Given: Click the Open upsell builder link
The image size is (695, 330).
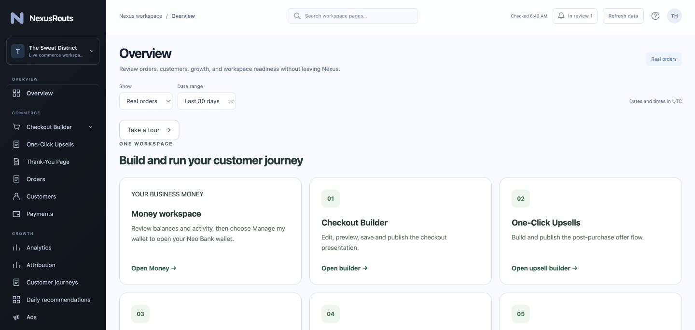Looking at the screenshot, I should 544,268.
